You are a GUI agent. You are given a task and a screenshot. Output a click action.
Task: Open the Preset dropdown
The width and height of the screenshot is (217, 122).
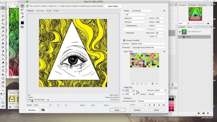click(x=142, y=11)
